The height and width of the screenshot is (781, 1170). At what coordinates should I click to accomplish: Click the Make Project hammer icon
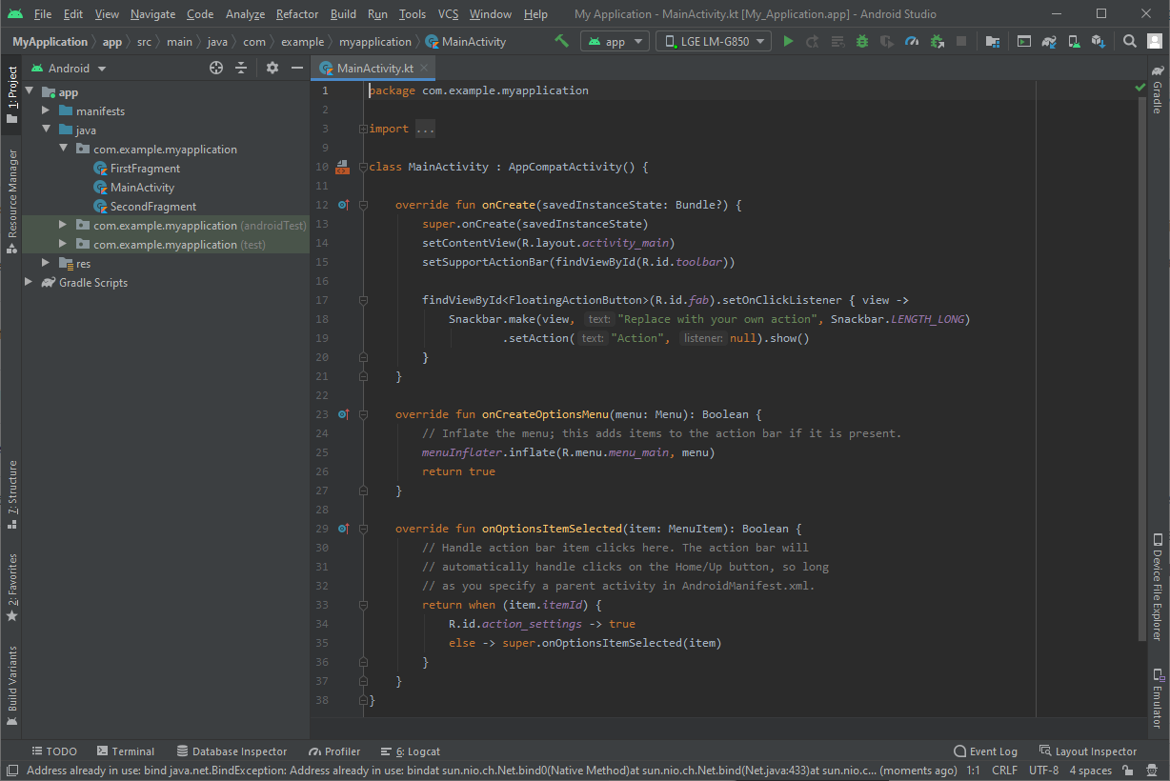pyautogui.click(x=562, y=42)
